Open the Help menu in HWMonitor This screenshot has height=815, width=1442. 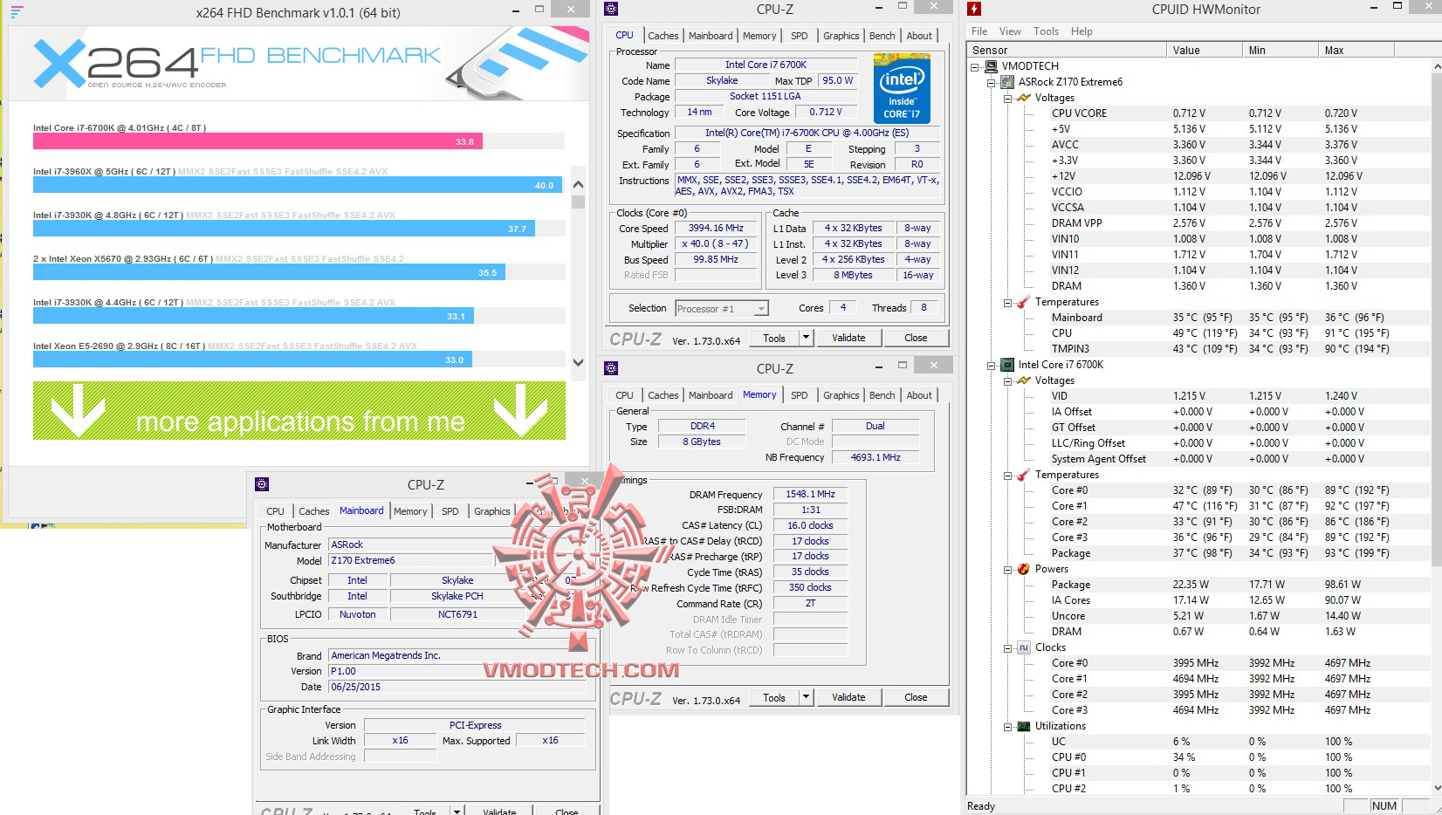pos(1081,31)
